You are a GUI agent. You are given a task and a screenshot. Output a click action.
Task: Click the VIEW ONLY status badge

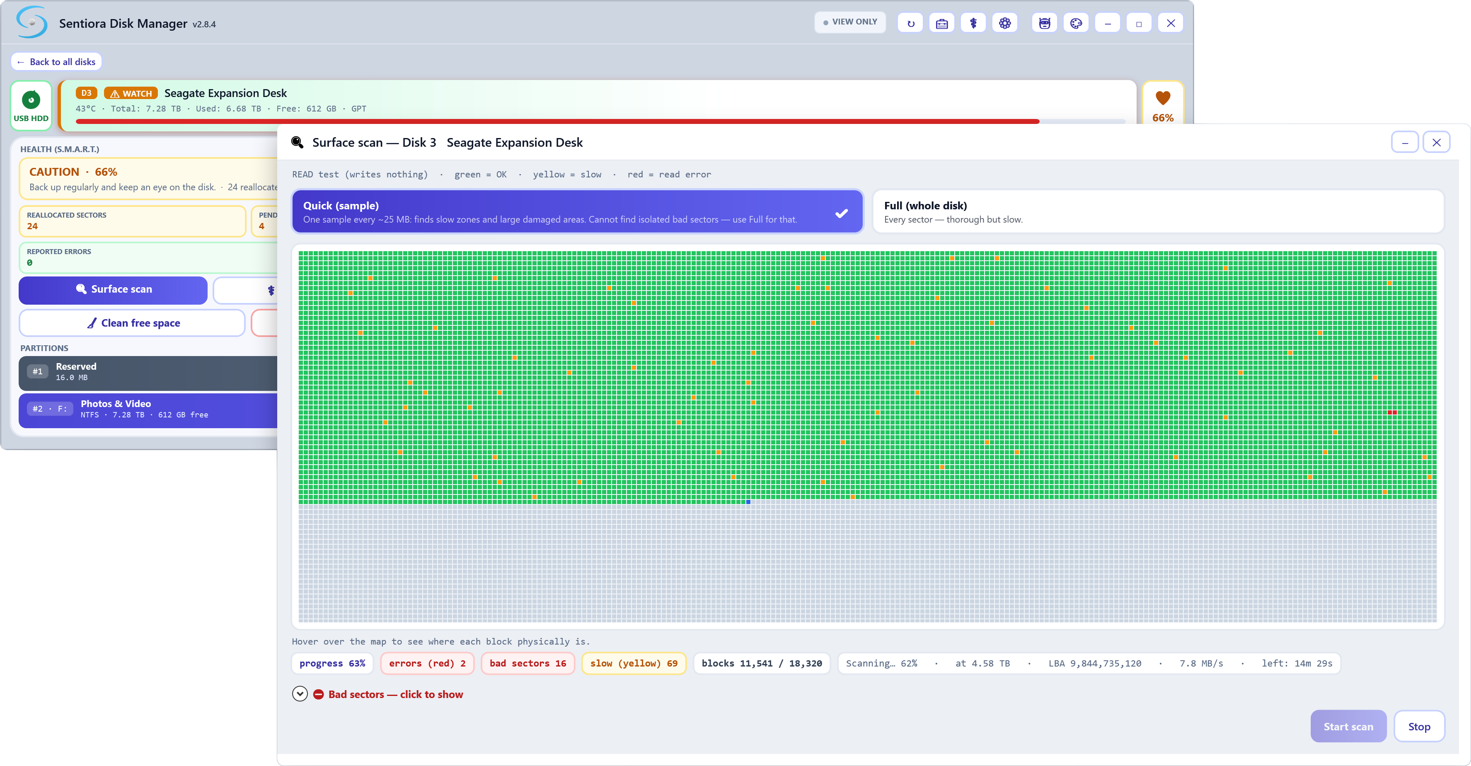pyautogui.click(x=850, y=22)
